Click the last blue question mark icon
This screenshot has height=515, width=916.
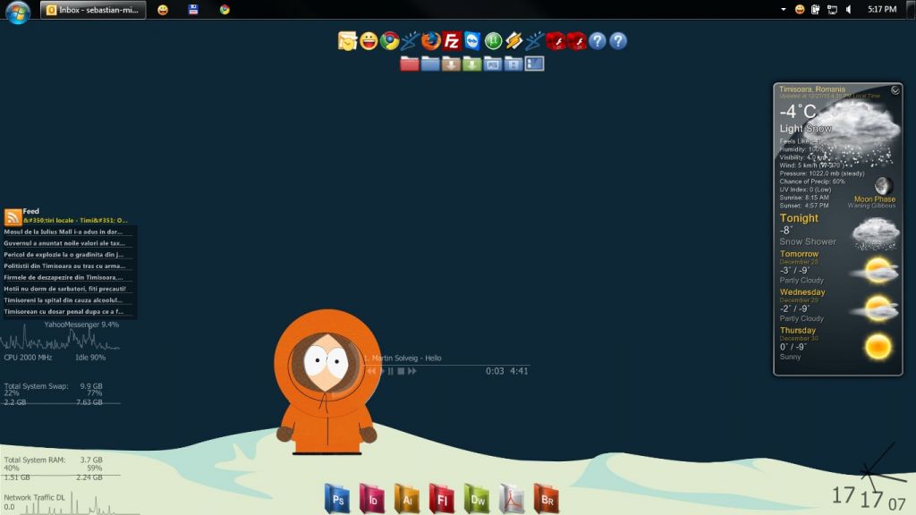(x=618, y=41)
